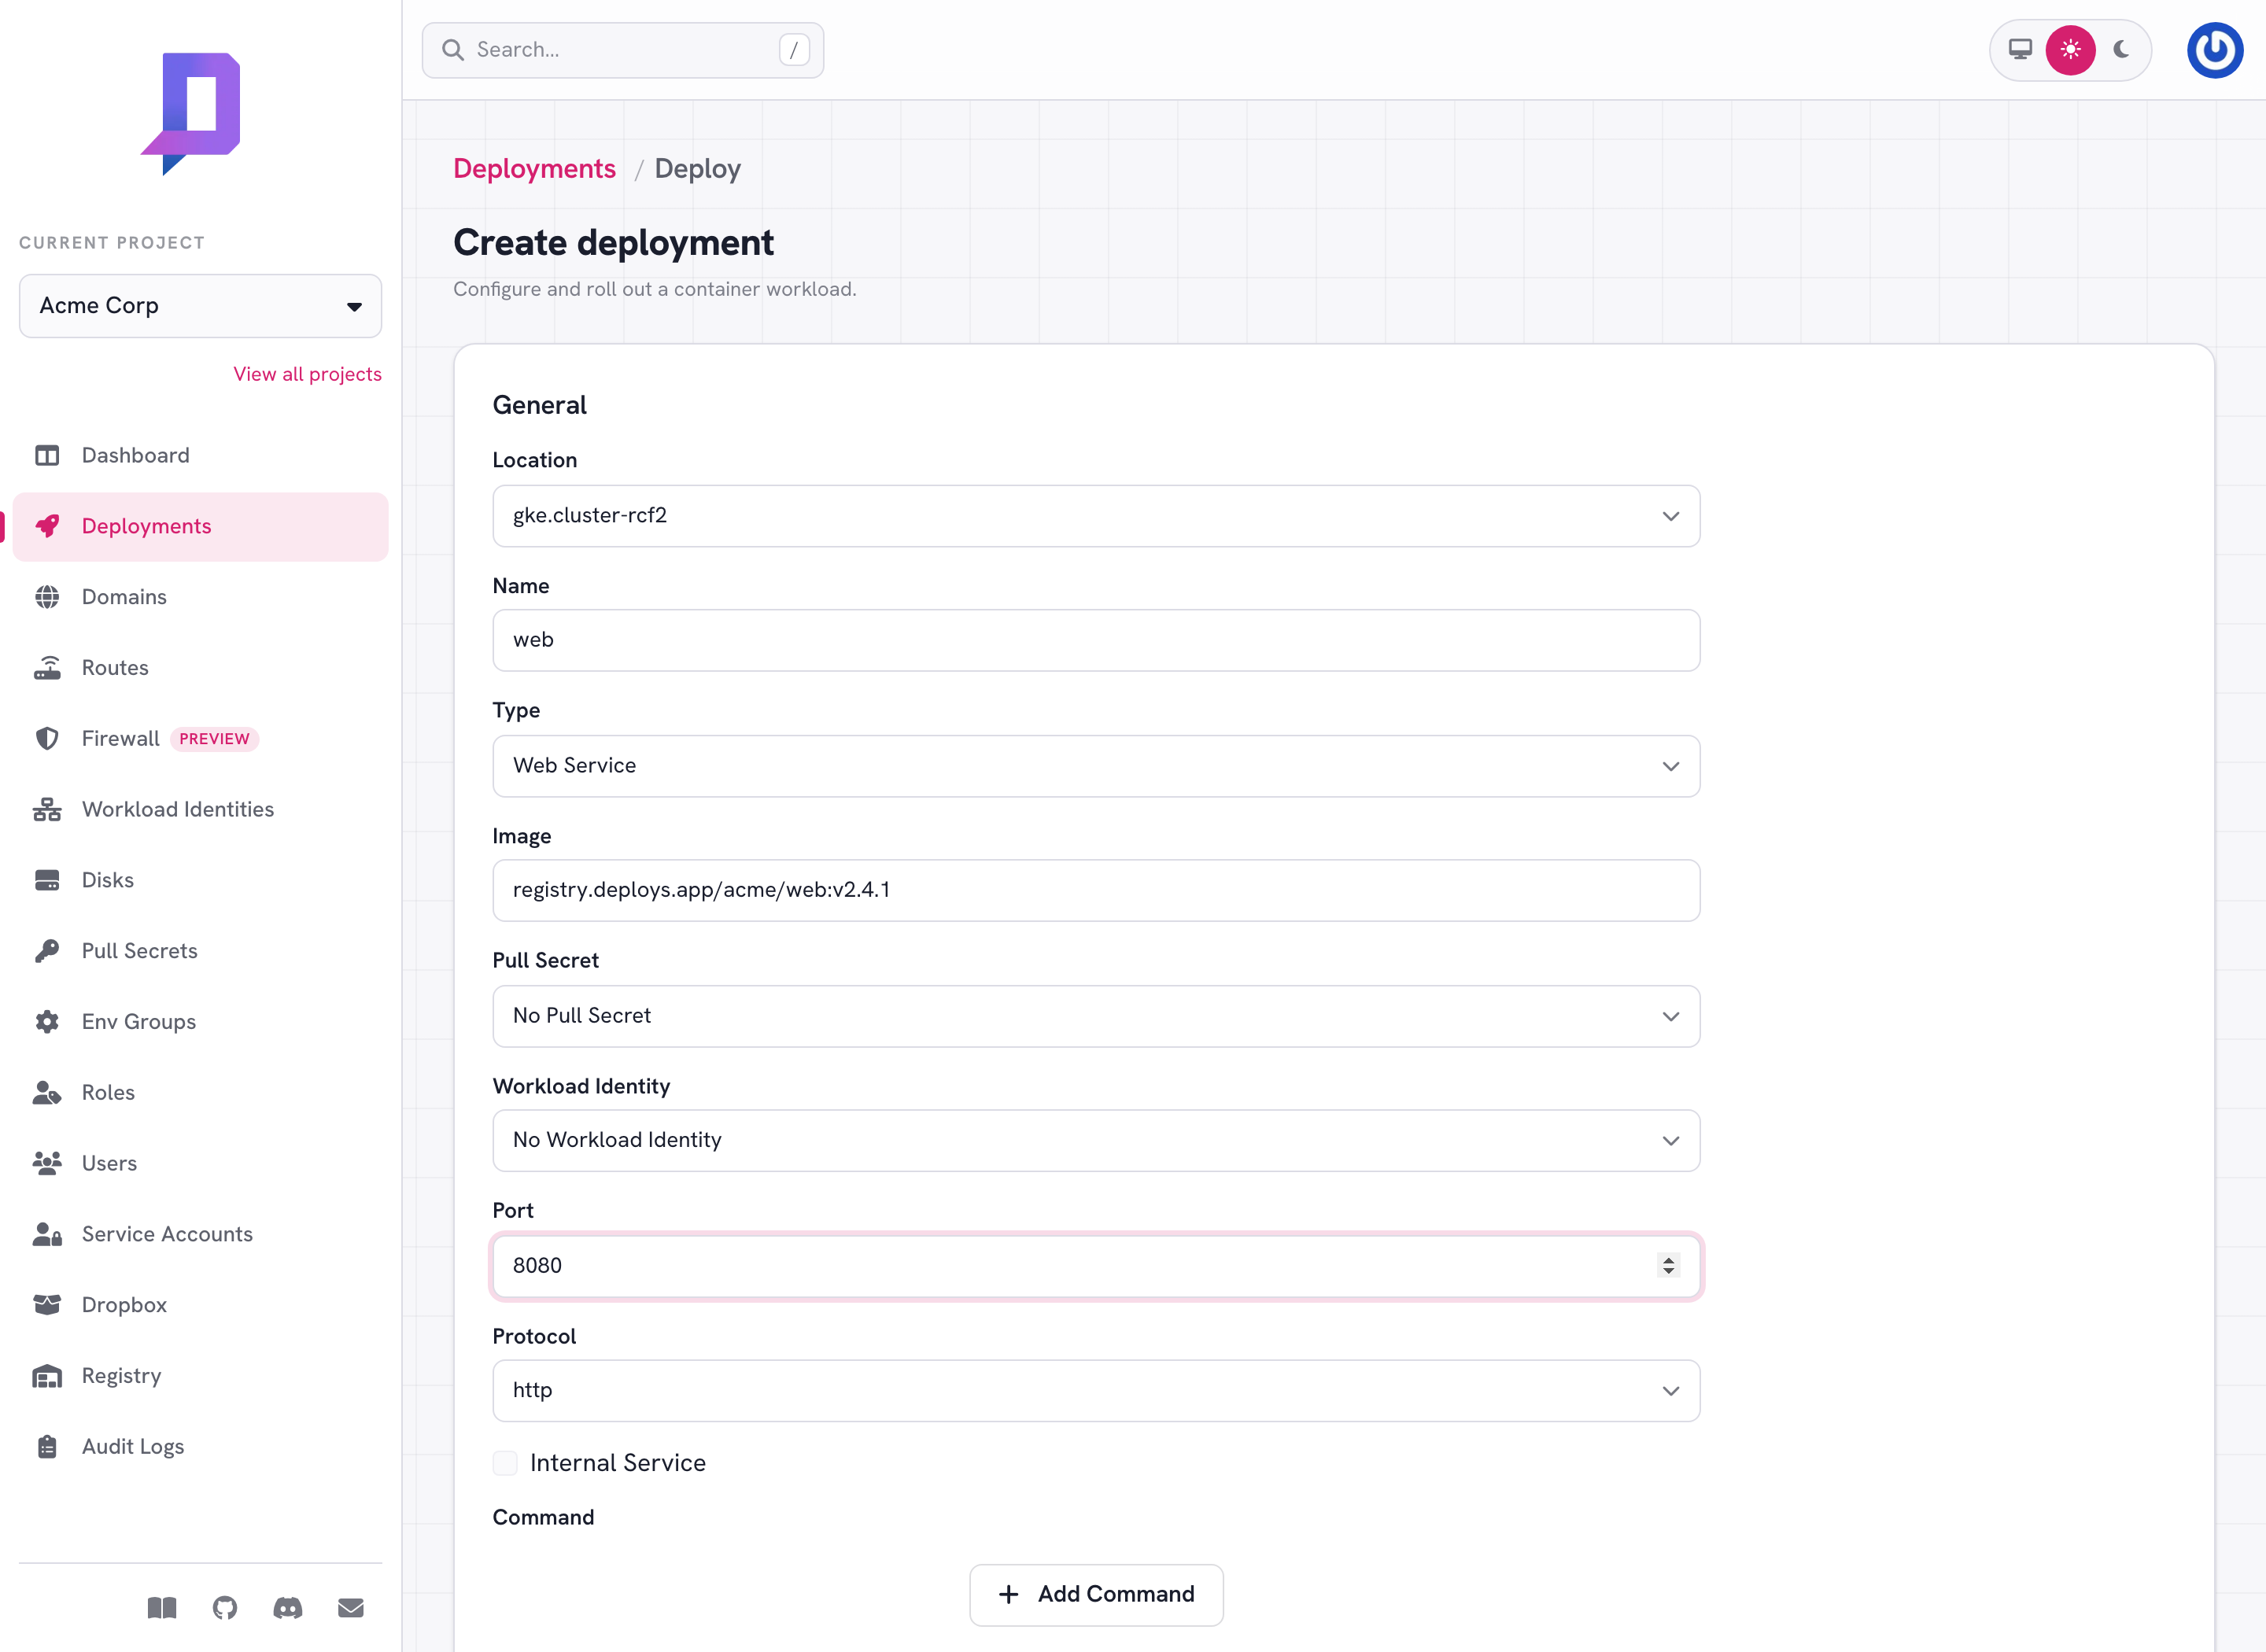Click the Audit Logs clipboard icon
The image size is (2266, 1652).
[x=47, y=1447]
